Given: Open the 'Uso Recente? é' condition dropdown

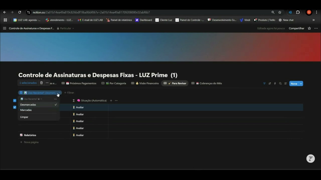Looking at the screenshot, I should coord(31,99).
